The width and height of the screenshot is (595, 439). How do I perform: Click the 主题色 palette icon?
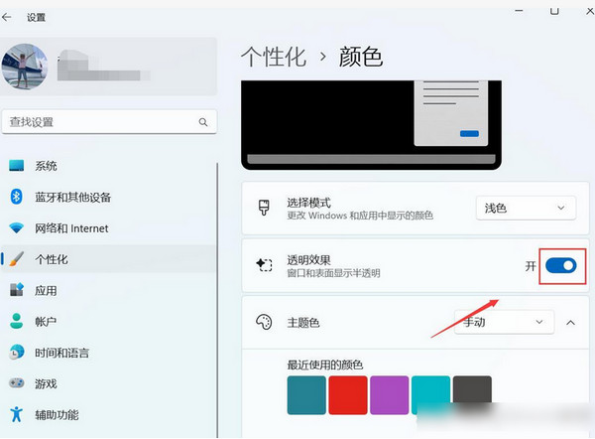click(264, 323)
